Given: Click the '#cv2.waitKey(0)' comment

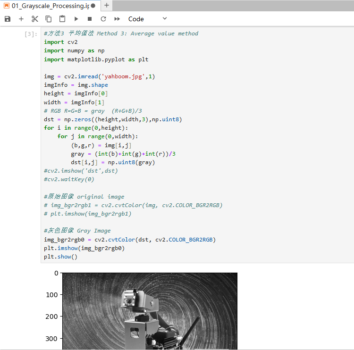Looking at the screenshot, I should coord(69,179).
